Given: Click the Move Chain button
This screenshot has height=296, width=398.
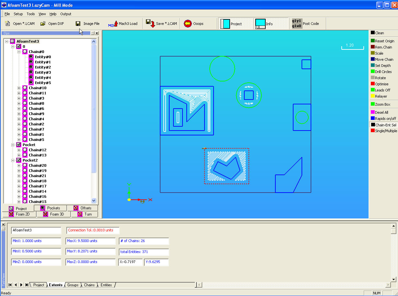Looking at the screenshot, I should [383, 59].
